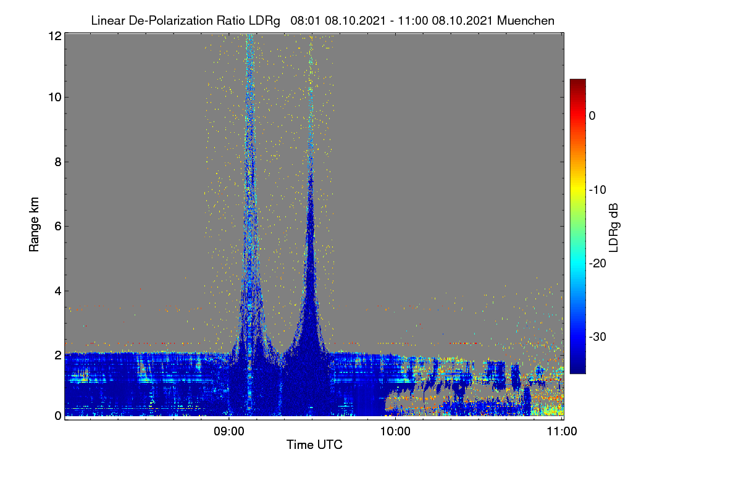Click the 12 km range tick label

pos(55,36)
